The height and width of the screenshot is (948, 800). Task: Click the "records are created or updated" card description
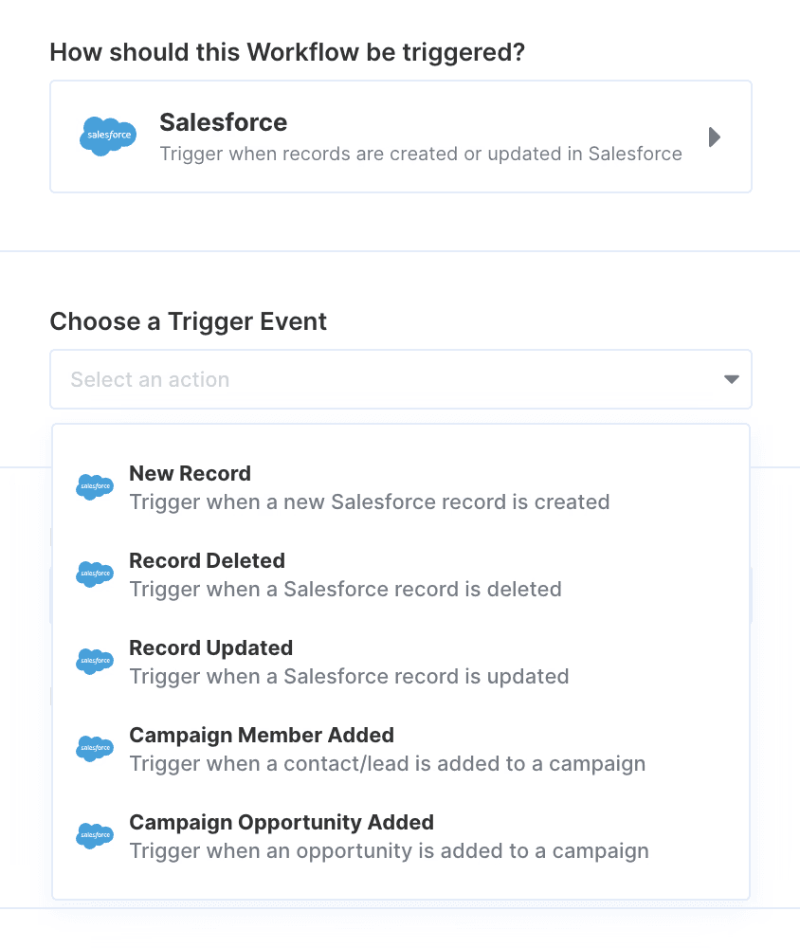(420, 154)
